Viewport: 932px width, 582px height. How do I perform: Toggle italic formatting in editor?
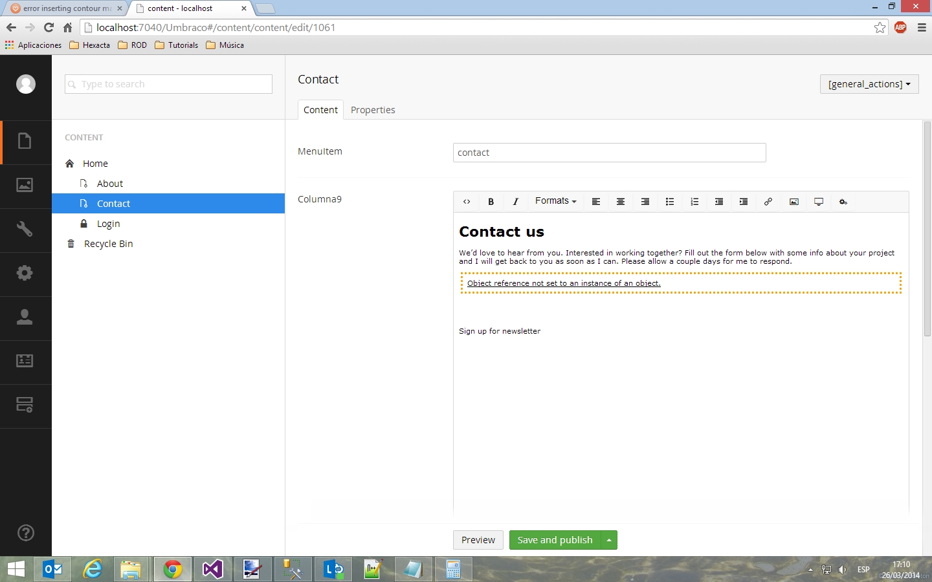coord(516,202)
